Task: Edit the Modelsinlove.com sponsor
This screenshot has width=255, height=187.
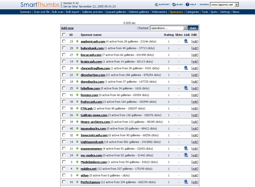Action: (195, 162)
